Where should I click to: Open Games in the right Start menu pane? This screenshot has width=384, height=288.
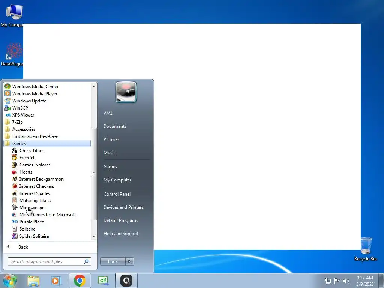pyautogui.click(x=110, y=167)
